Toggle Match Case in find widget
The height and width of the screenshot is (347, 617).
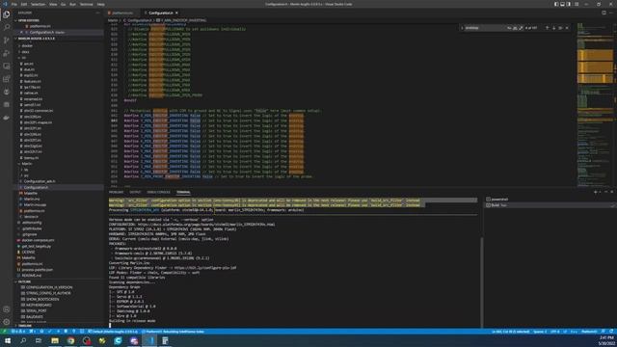tap(509, 28)
